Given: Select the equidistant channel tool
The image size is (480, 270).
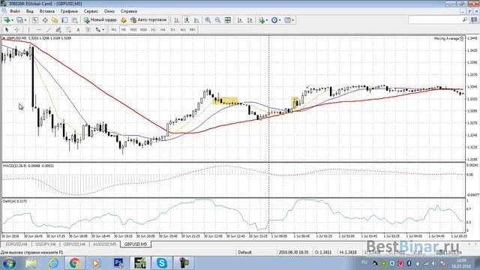Looking at the screenshot, I should [58, 30].
